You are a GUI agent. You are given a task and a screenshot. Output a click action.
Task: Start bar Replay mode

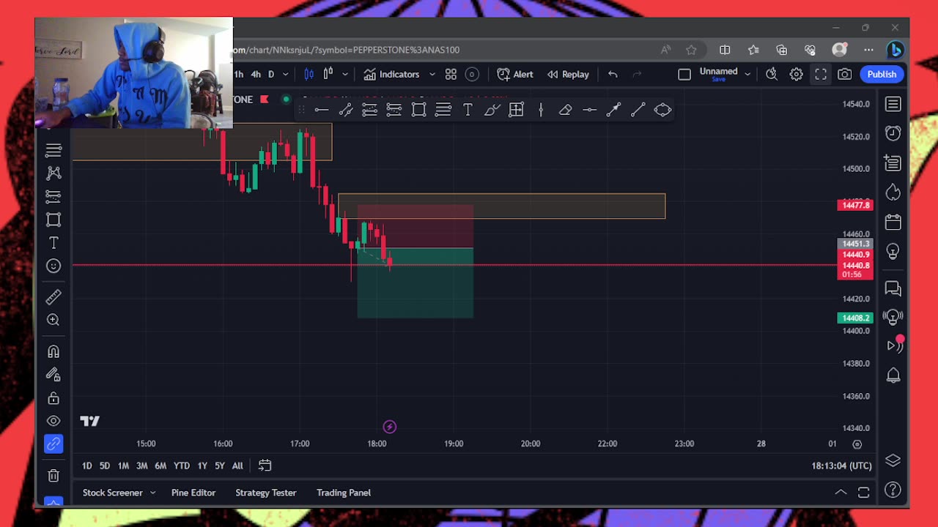pyautogui.click(x=568, y=74)
